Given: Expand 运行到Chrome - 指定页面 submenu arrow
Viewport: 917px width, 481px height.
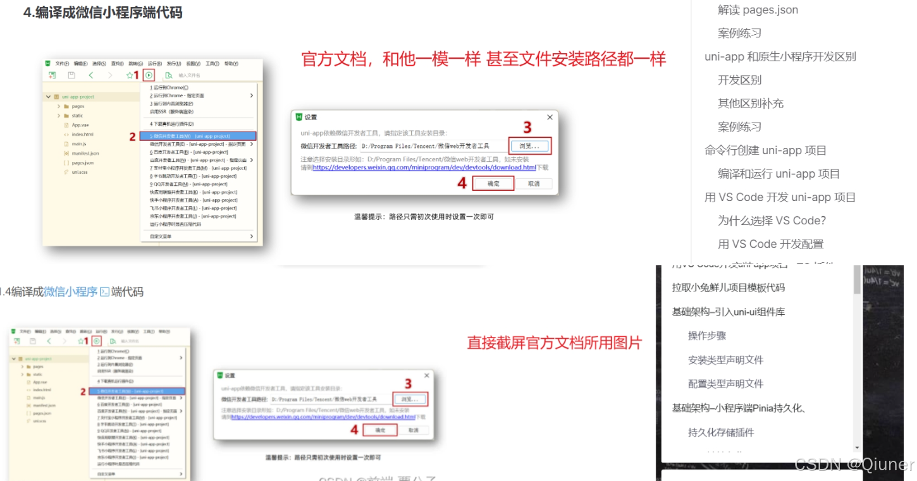Looking at the screenshot, I should click(251, 95).
